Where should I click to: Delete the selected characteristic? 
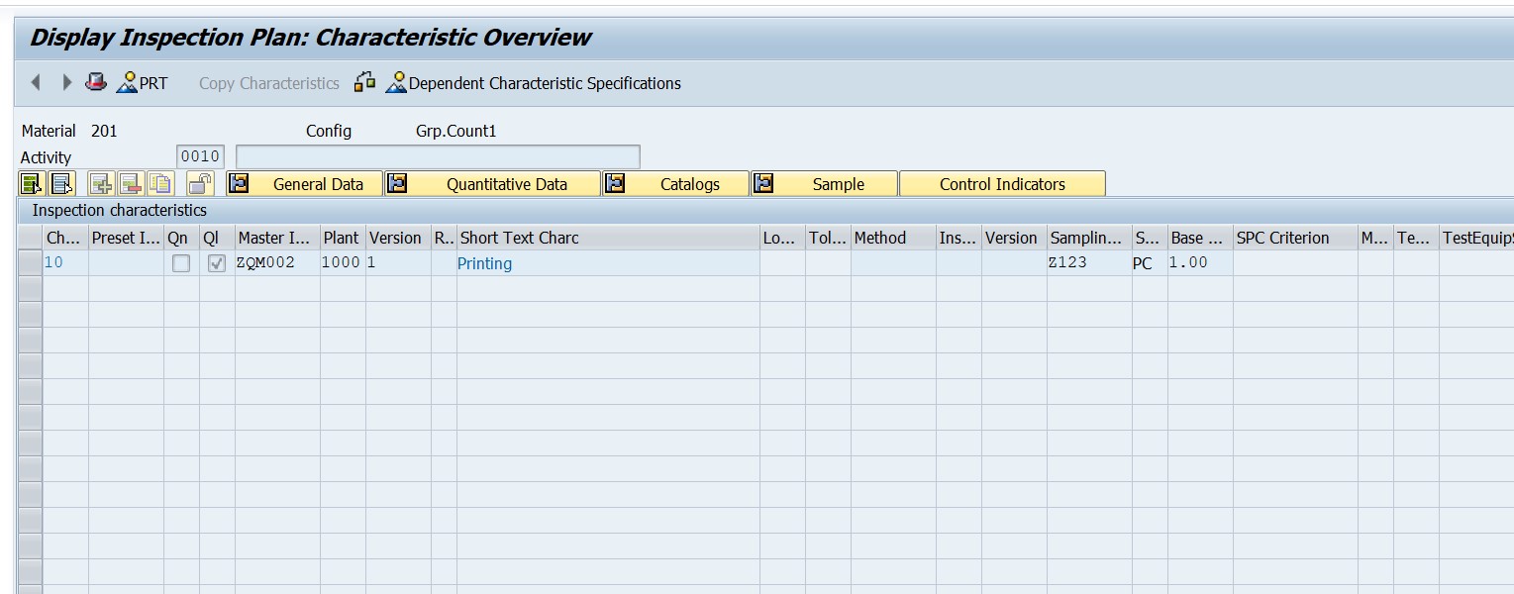pos(132,183)
